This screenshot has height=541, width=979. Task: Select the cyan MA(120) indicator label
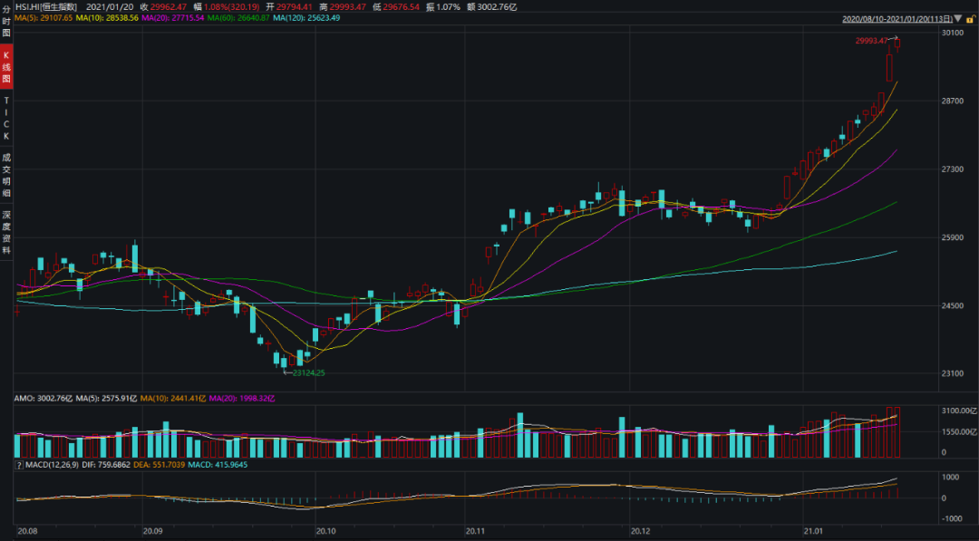tap(306, 18)
